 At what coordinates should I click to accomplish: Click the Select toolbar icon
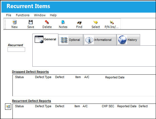(95, 22)
